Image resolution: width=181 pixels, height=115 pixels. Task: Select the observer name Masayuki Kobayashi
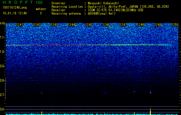(x=103, y=3)
